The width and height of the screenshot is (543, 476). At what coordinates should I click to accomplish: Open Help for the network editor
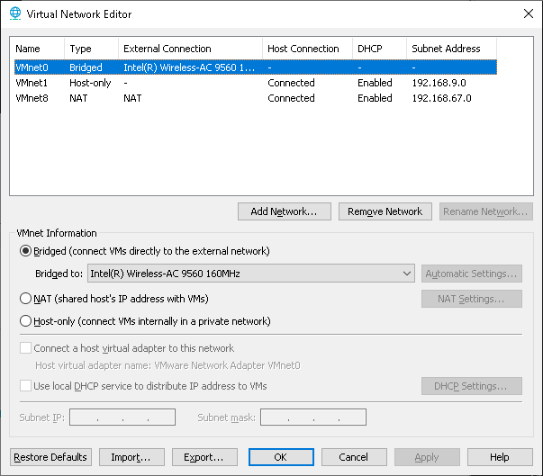[x=500, y=457]
